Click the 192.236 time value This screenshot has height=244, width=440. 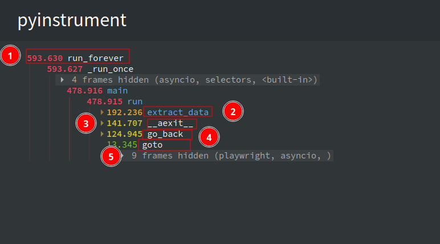tap(125, 112)
